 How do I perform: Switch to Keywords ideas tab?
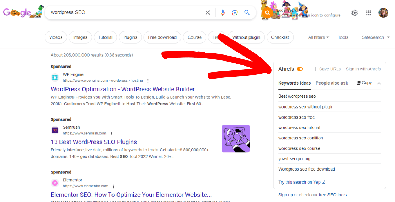click(294, 83)
